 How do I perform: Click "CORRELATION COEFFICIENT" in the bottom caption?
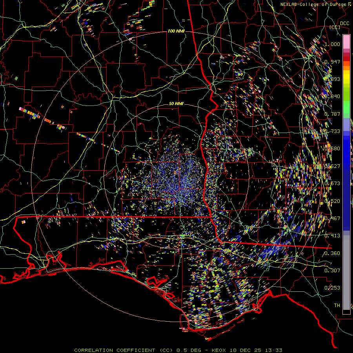[x=115, y=350]
